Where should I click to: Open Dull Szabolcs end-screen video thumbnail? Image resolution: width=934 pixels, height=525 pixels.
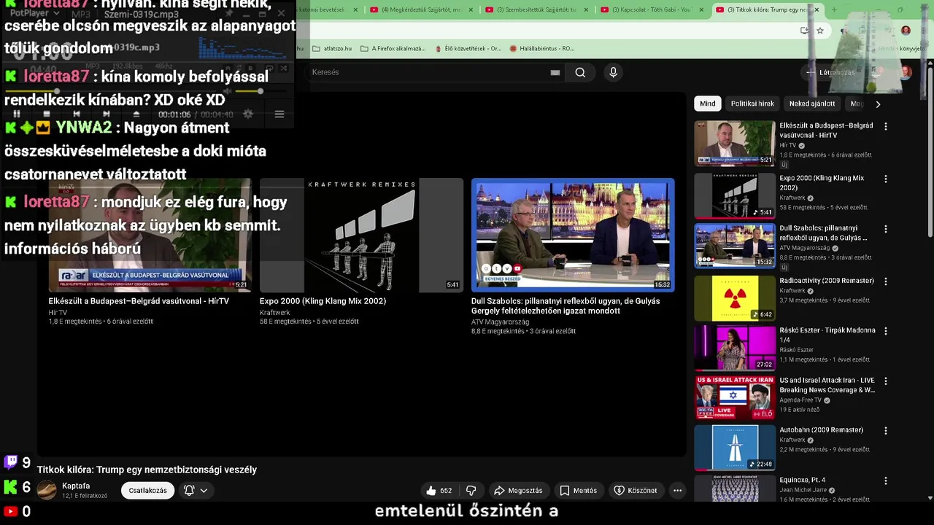click(x=573, y=235)
